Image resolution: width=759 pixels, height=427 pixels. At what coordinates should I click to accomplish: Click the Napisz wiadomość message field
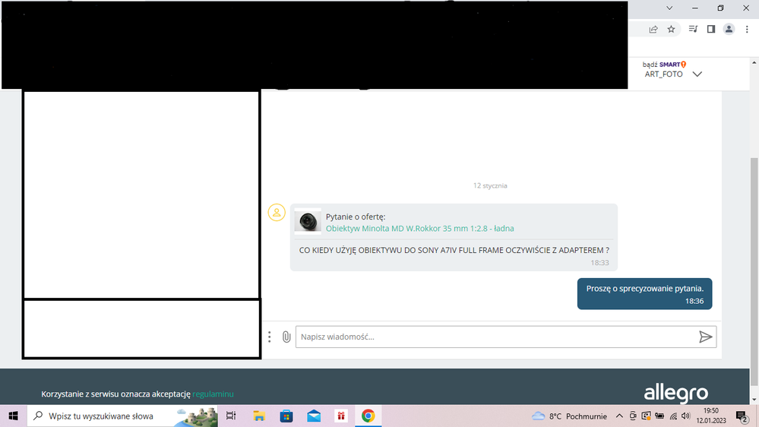click(494, 337)
